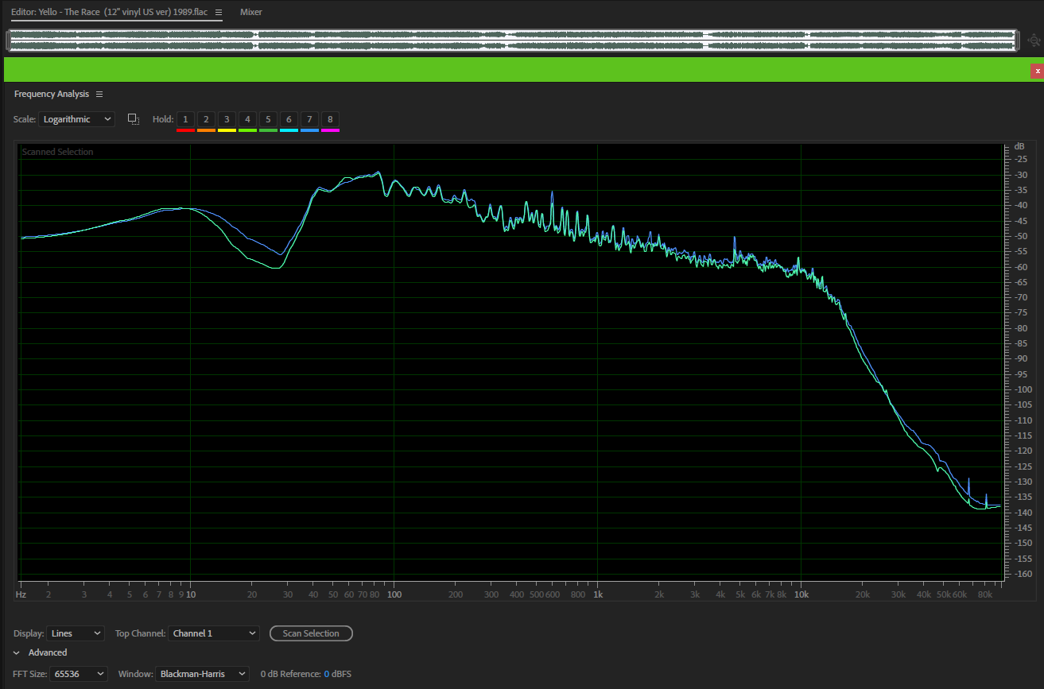
Task: Close the green notification bar
Action: (1037, 71)
